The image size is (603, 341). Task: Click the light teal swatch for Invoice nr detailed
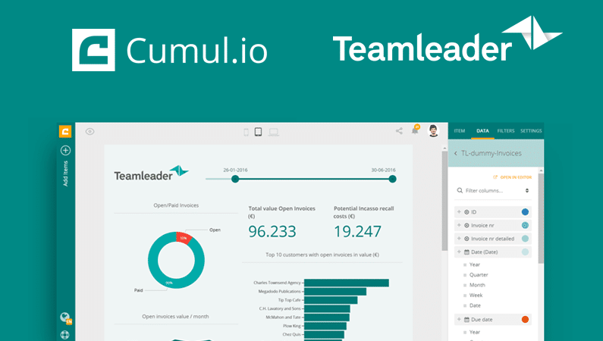pos(525,239)
